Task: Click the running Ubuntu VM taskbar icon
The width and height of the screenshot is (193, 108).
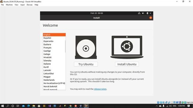Action: [x=86, y=106]
